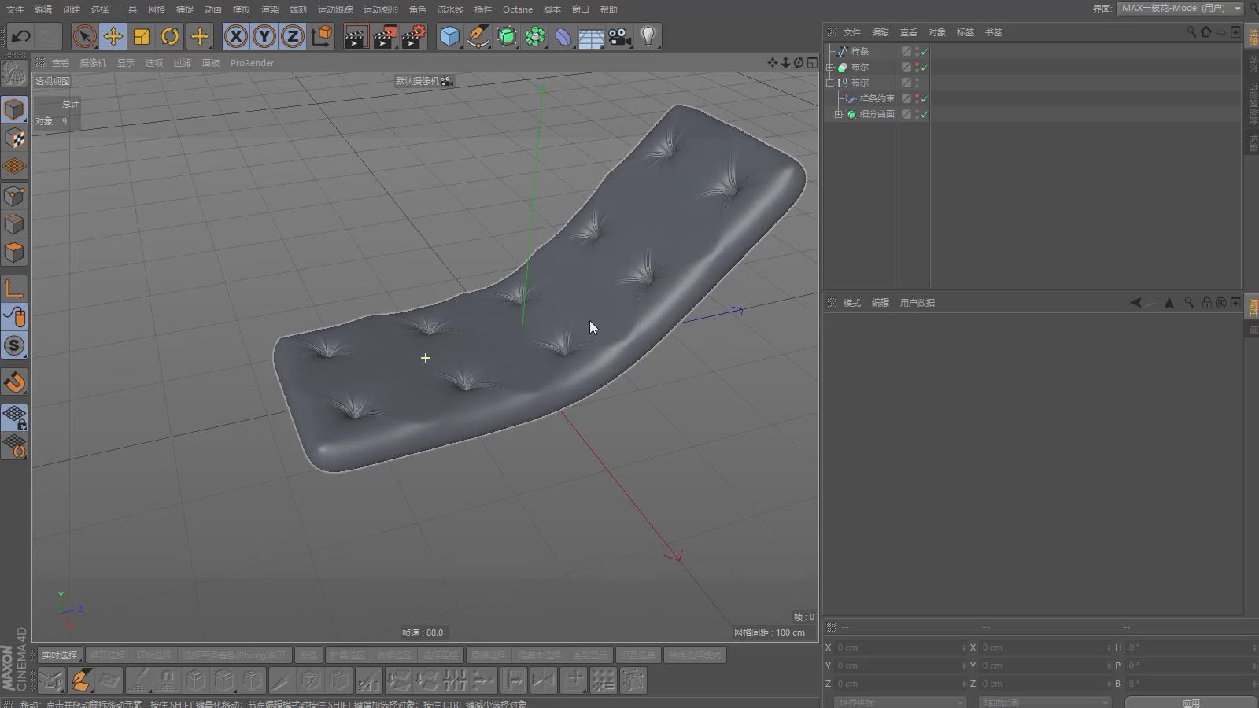1259x708 pixels.
Task: Collapse the second 布尔 null group
Action: pos(830,83)
